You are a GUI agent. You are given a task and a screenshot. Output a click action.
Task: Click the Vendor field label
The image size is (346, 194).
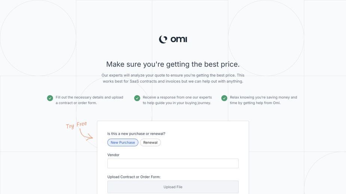tap(113, 155)
